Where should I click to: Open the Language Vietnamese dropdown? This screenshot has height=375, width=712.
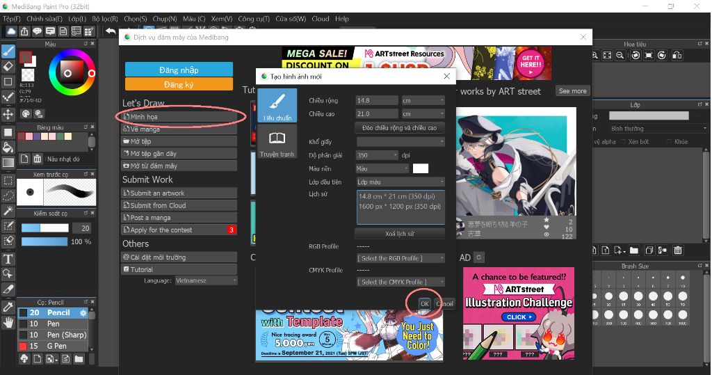tap(206, 280)
